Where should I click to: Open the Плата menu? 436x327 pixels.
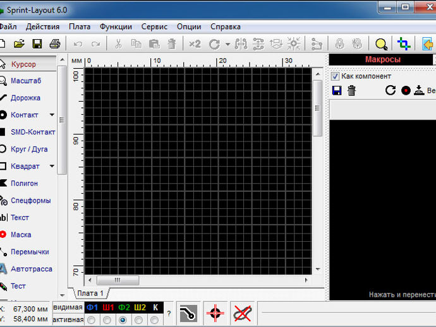click(x=80, y=27)
